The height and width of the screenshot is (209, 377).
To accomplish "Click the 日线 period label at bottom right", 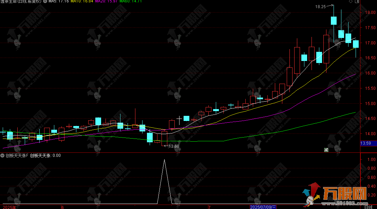I will click(x=368, y=207).
